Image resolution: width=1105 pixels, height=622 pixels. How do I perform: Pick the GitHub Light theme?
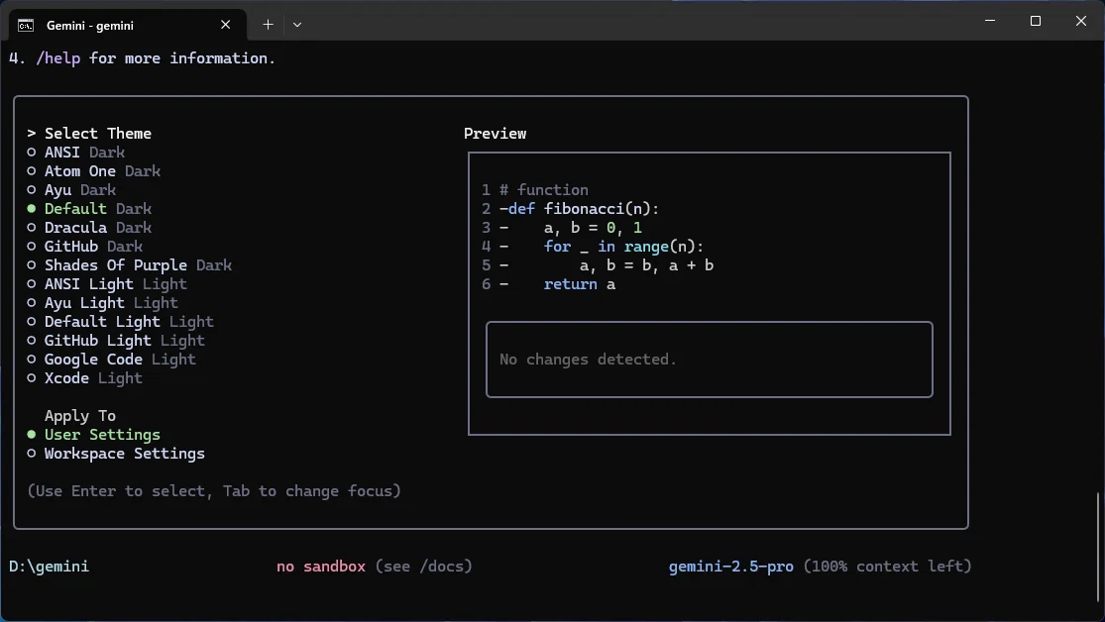pos(116,341)
